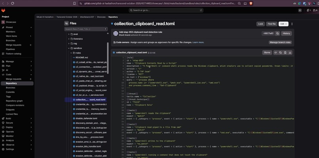Expand the AI sidebar section

coord(31,70)
